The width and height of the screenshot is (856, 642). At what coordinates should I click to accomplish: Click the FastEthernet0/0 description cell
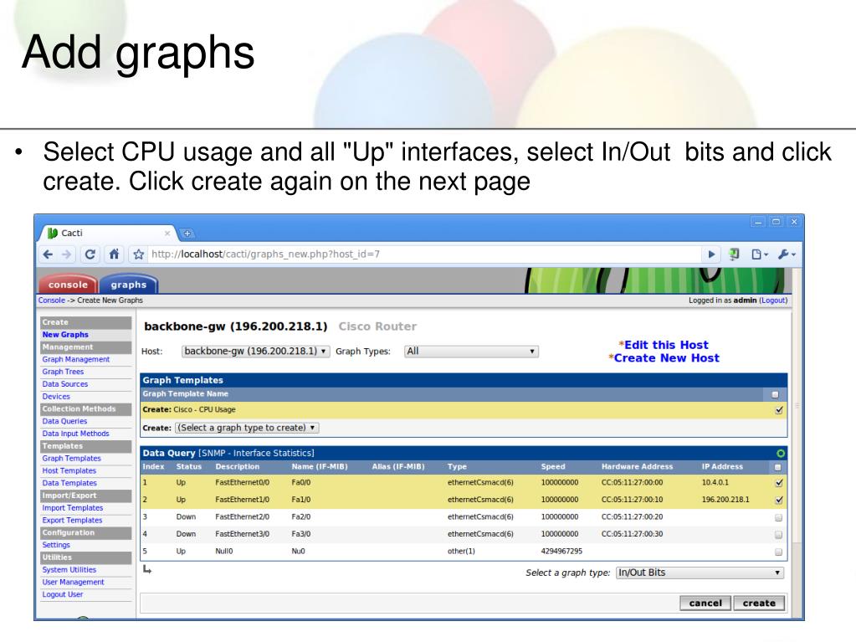click(243, 483)
